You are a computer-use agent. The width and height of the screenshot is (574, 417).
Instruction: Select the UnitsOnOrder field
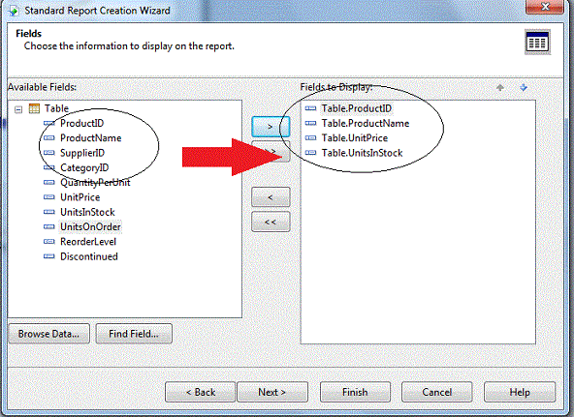pos(90,226)
